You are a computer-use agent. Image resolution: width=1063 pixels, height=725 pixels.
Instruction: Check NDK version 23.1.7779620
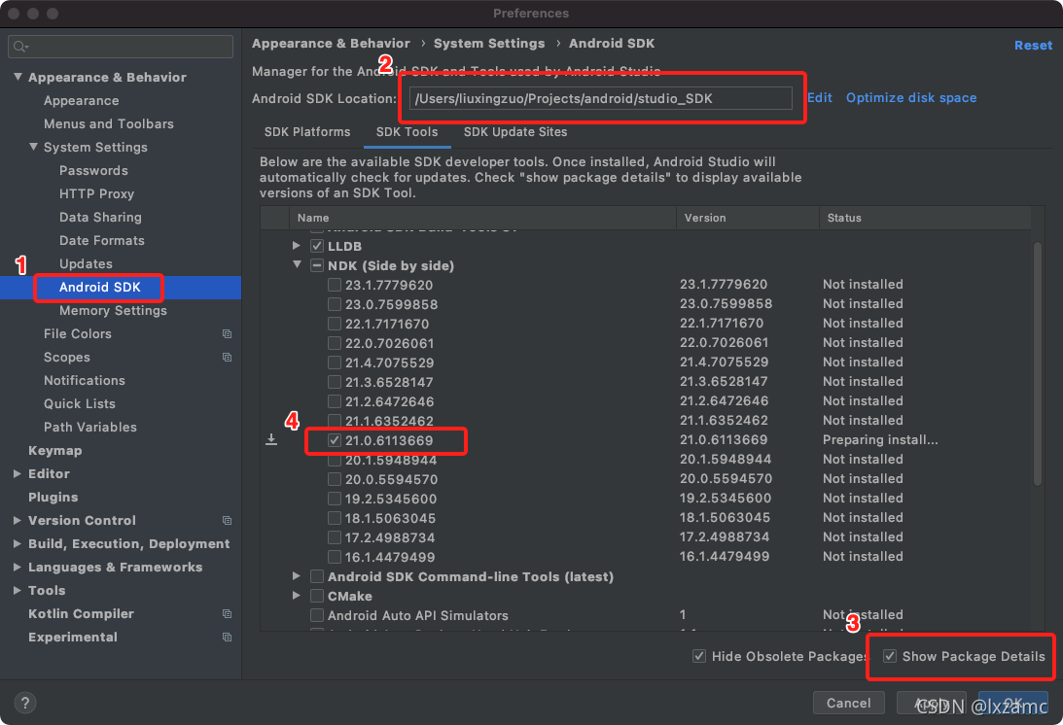[x=335, y=285]
